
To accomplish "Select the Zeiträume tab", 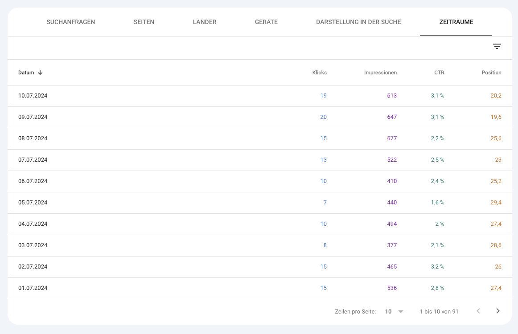I will click(456, 22).
